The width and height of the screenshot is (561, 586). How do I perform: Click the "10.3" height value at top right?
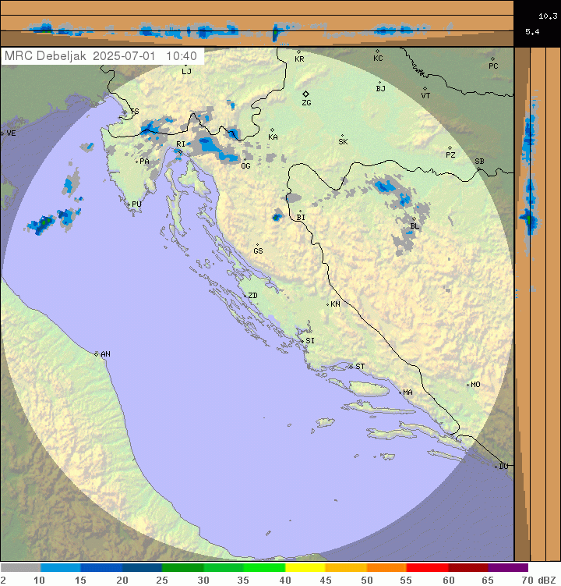pyautogui.click(x=548, y=16)
